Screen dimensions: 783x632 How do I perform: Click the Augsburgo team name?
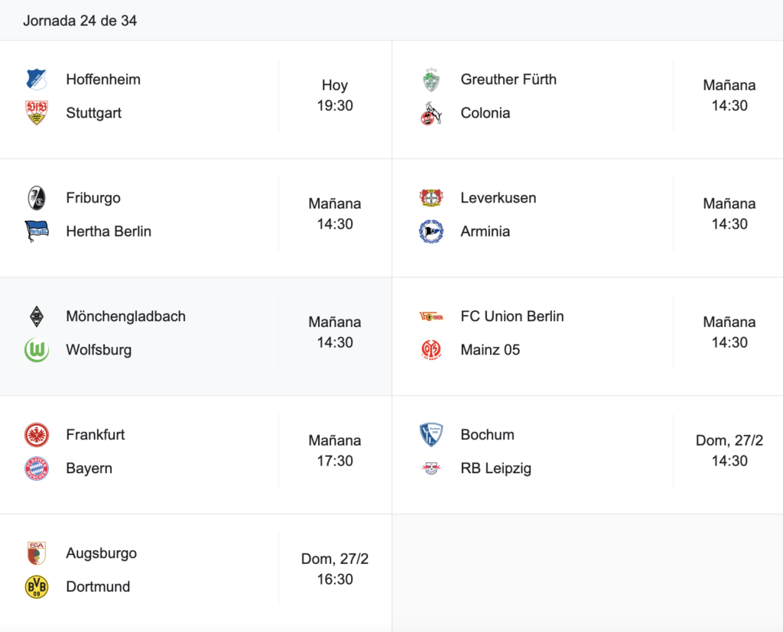pyautogui.click(x=102, y=553)
